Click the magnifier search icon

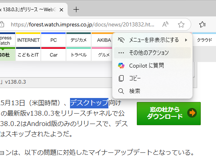(x=121, y=91)
